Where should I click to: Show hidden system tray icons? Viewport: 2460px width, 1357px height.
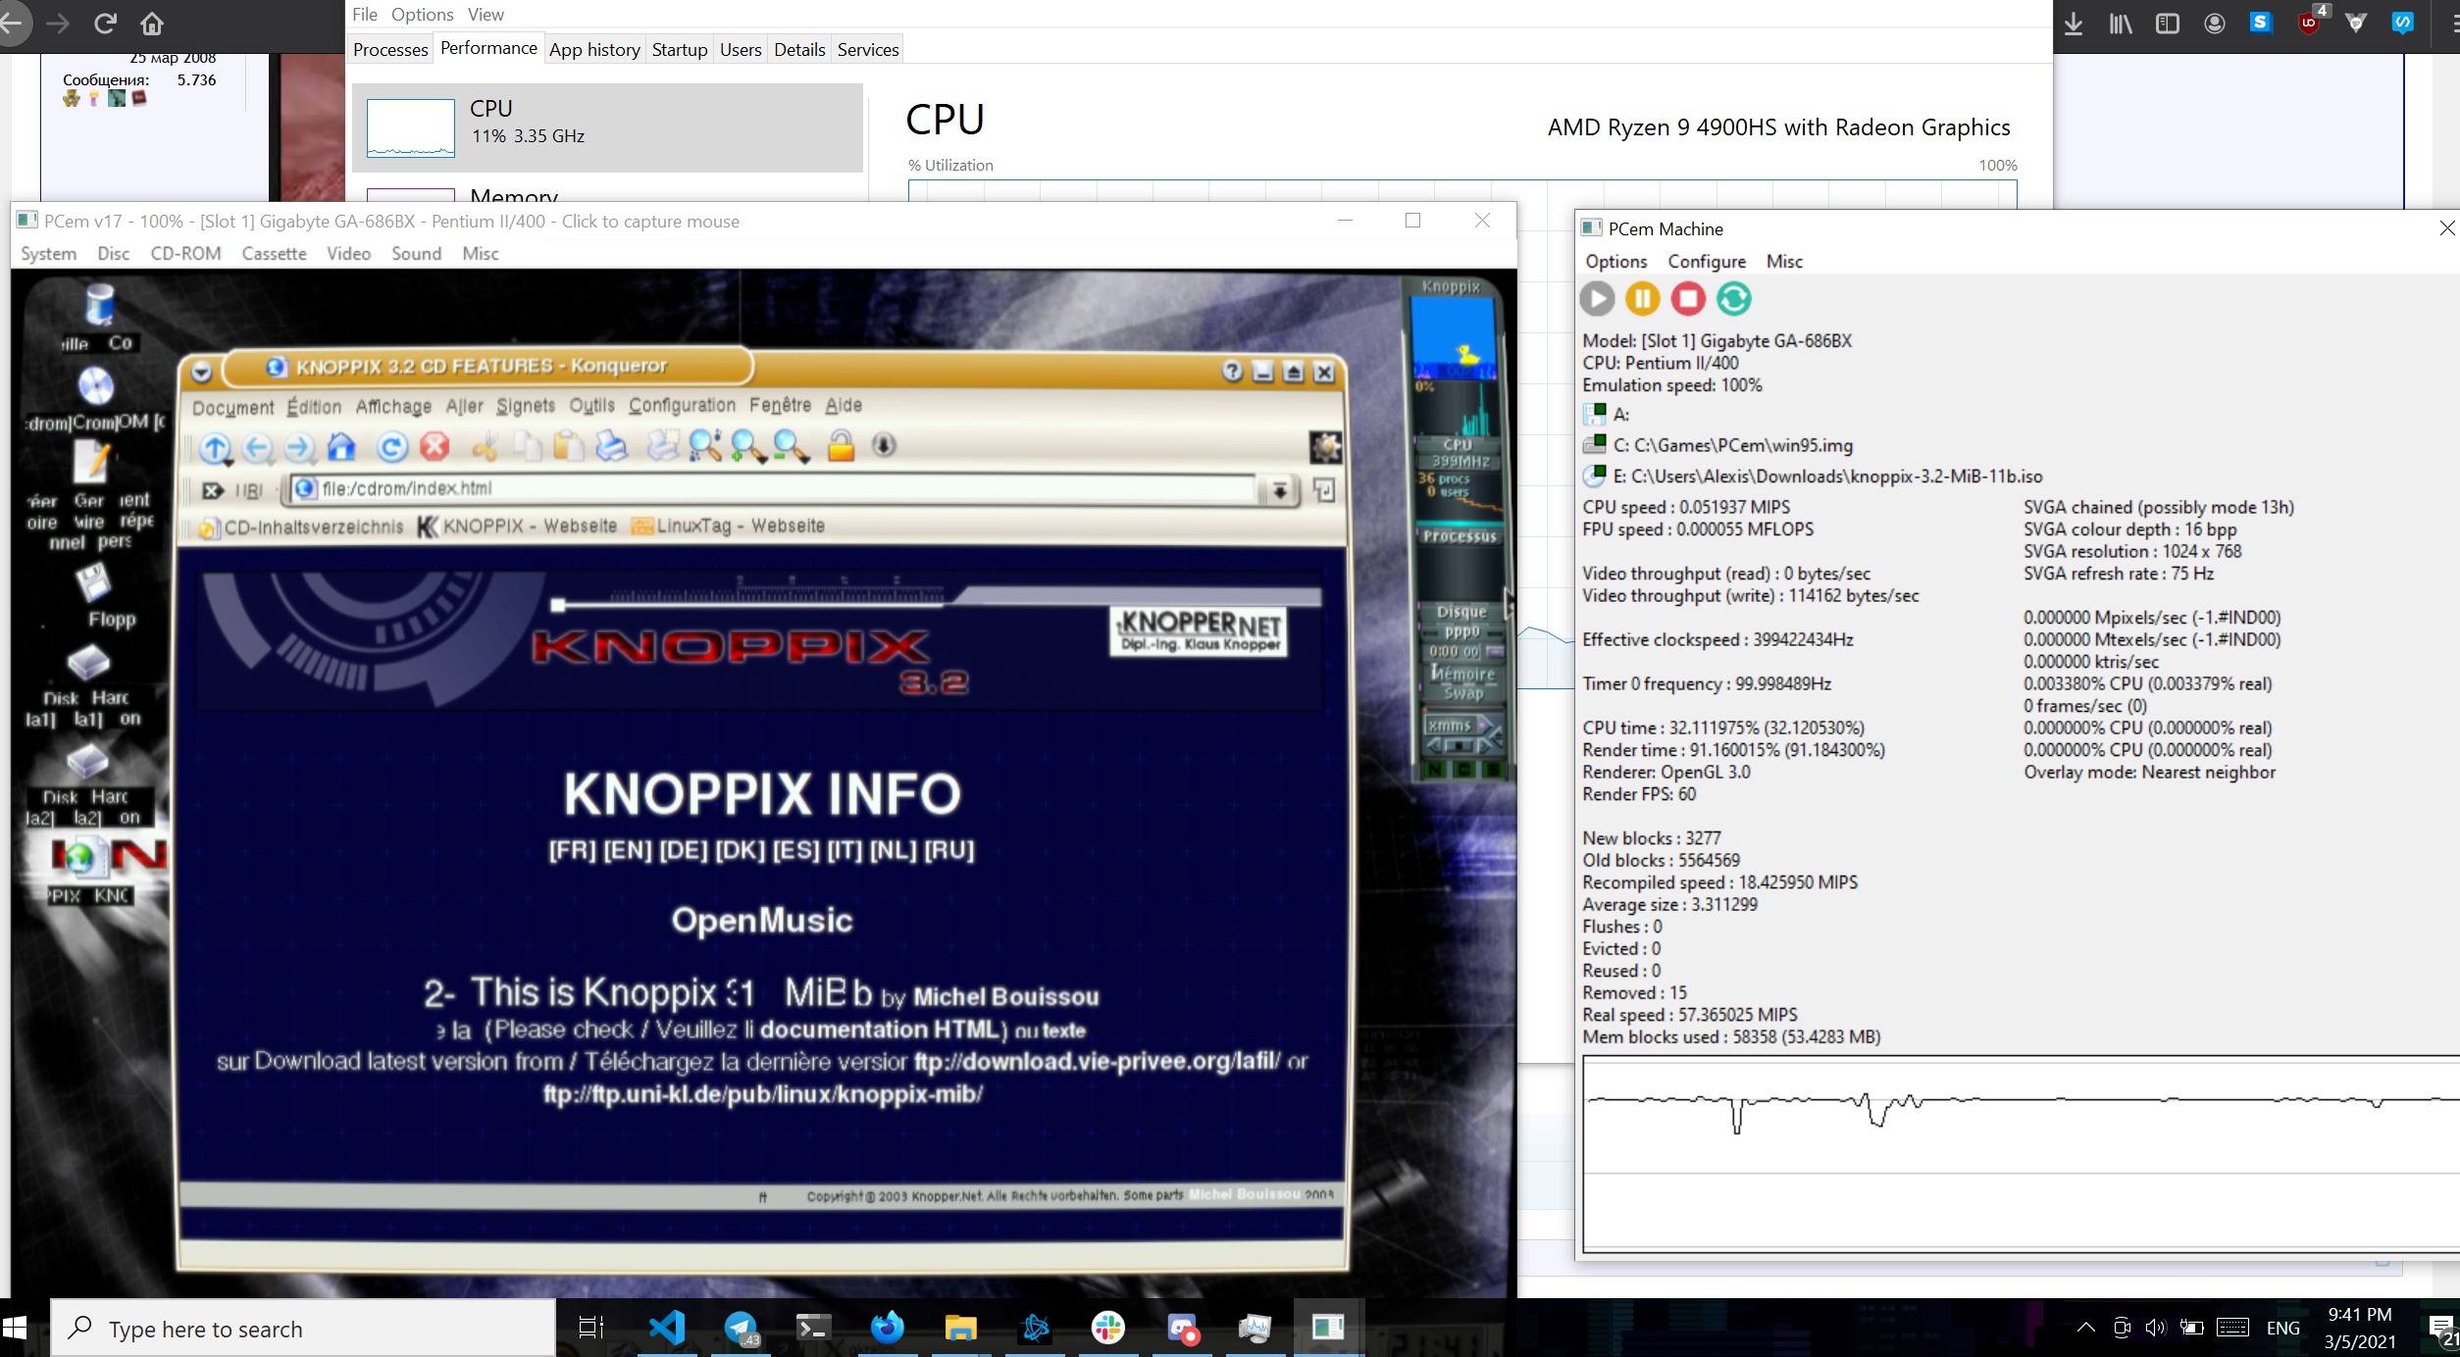point(2085,1328)
